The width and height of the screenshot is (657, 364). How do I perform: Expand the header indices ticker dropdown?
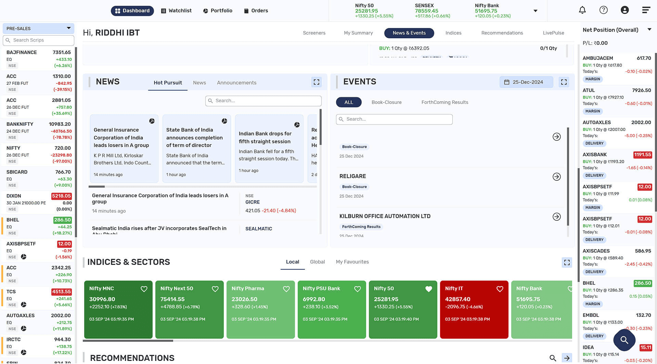point(536,11)
